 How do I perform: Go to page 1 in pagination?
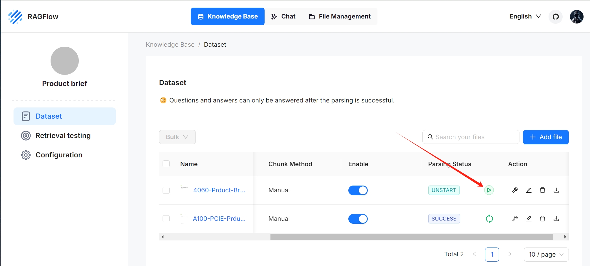coord(492,255)
